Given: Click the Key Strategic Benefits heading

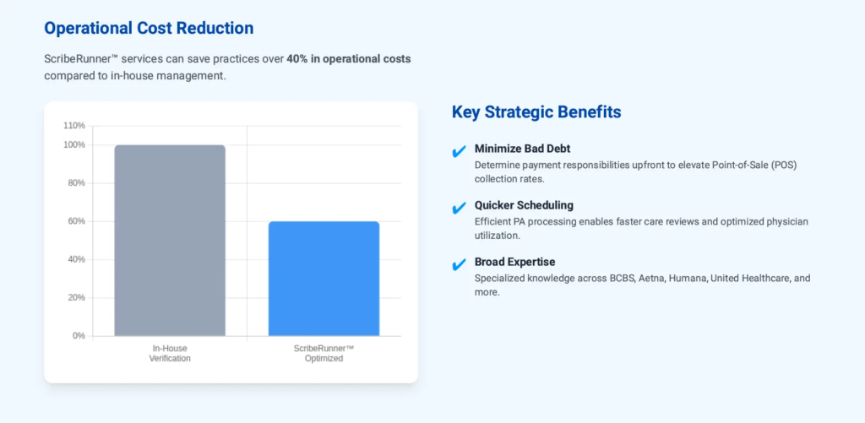Looking at the screenshot, I should pos(536,112).
